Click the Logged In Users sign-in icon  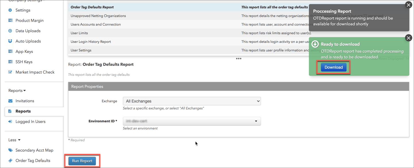(x=10, y=121)
